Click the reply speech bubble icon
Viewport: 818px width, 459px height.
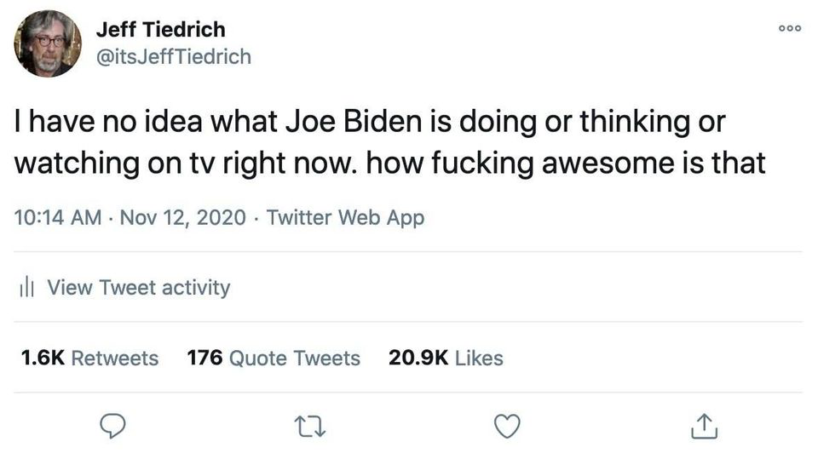[x=113, y=426]
